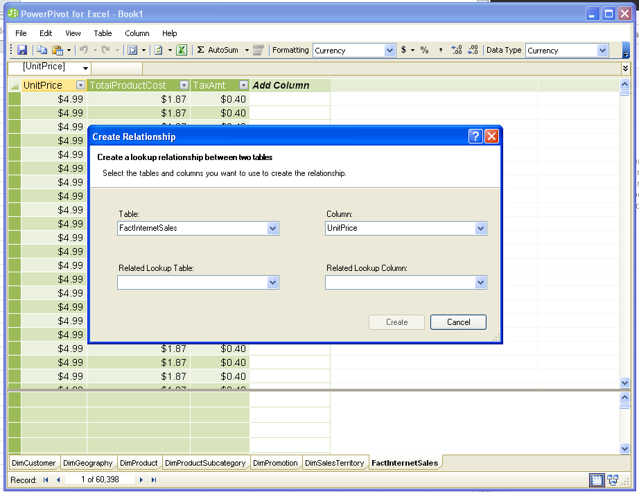Screen dimensions: 639x492
Task: Click the grey stacked layers toolbar icon
Action: [x=258, y=50]
